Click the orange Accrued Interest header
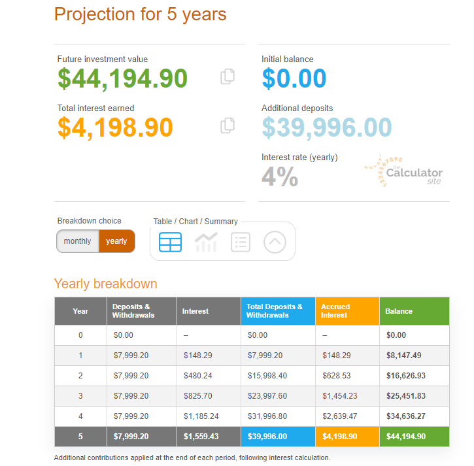 pos(347,311)
